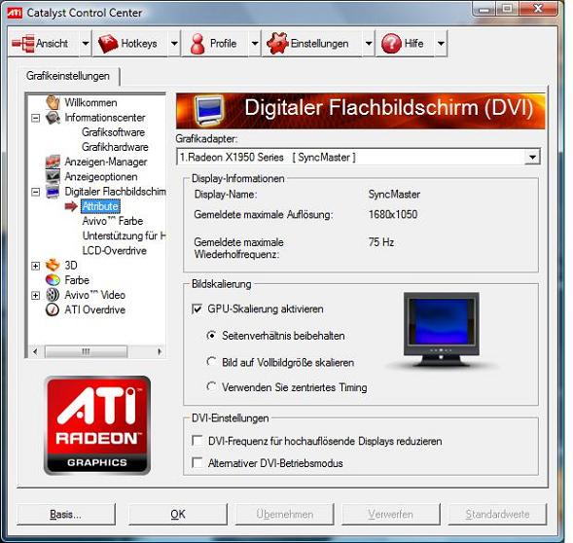Image resolution: width=573 pixels, height=543 pixels.
Task: Expand the Avivo Video tree node
Action: pyautogui.click(x=35, y=295)
